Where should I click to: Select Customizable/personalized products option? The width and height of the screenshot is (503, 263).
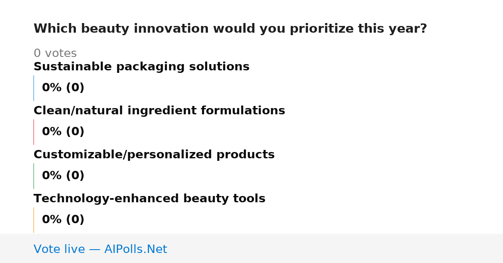click(154, 155)
